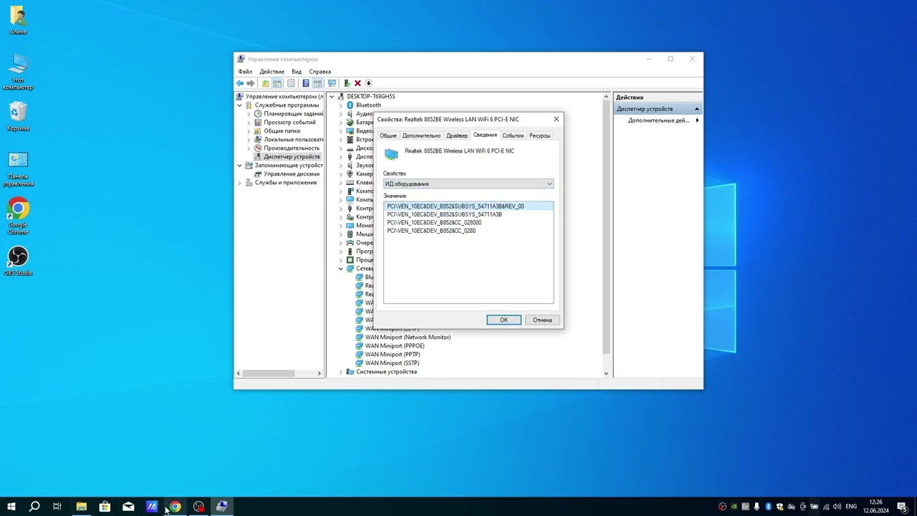Expand the Планировщик заданий node
This screenshot has height=516, width=917.
point(249,114)
